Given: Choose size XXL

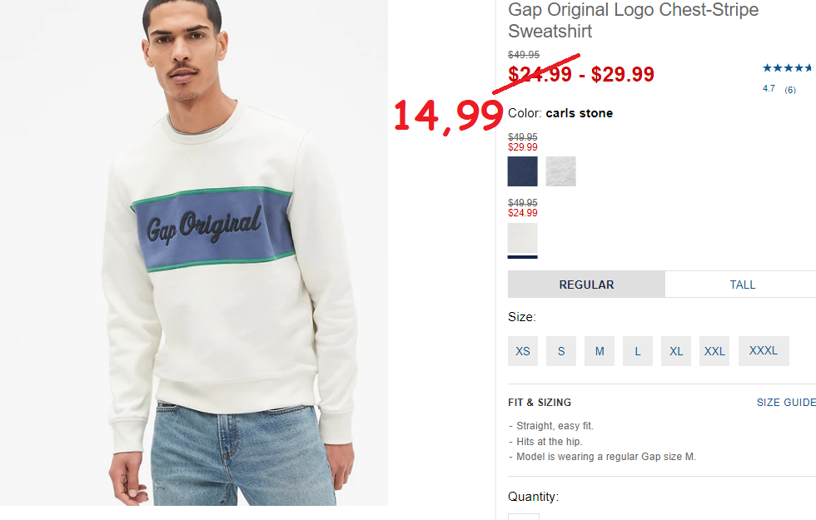Looking at the screenshot, I should (x=714, y=351).
